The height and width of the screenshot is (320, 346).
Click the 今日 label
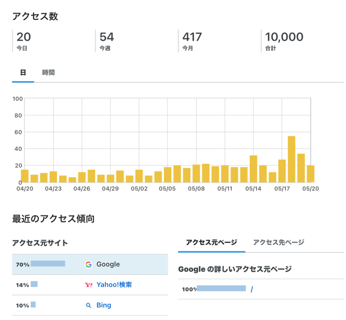(22, 48)
